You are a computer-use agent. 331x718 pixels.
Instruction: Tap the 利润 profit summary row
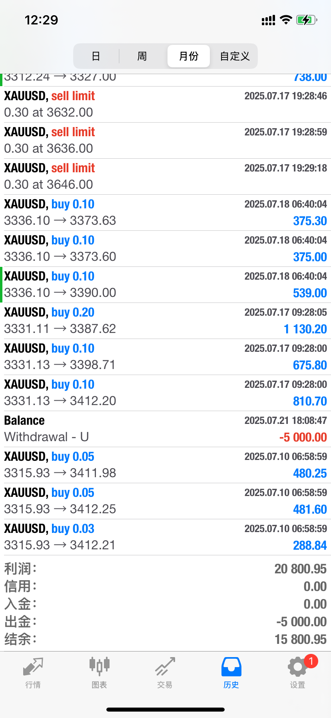pyautogui.click(x=165, y=569)
